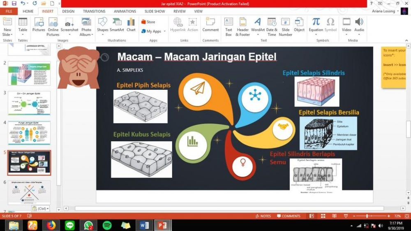Start the Slide Show from status bar
Image resolution: width=411 pixels, height=231 pixels.
point(346,216)
